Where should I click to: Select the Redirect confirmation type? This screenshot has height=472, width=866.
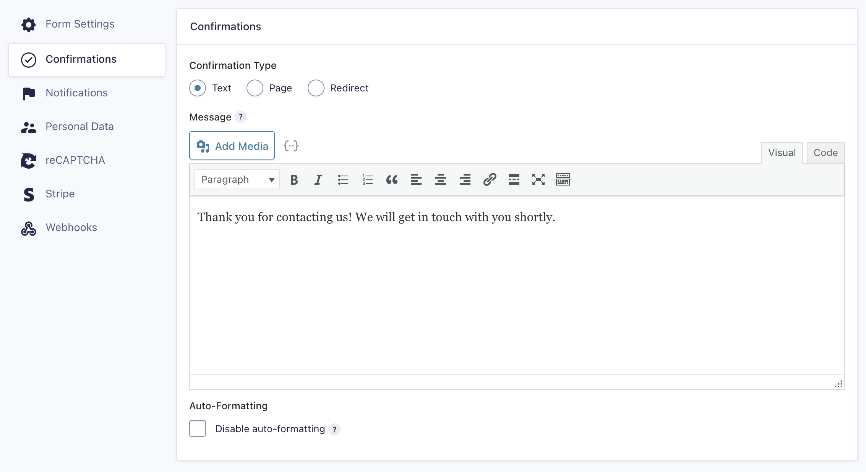click(x=316, y=88)
